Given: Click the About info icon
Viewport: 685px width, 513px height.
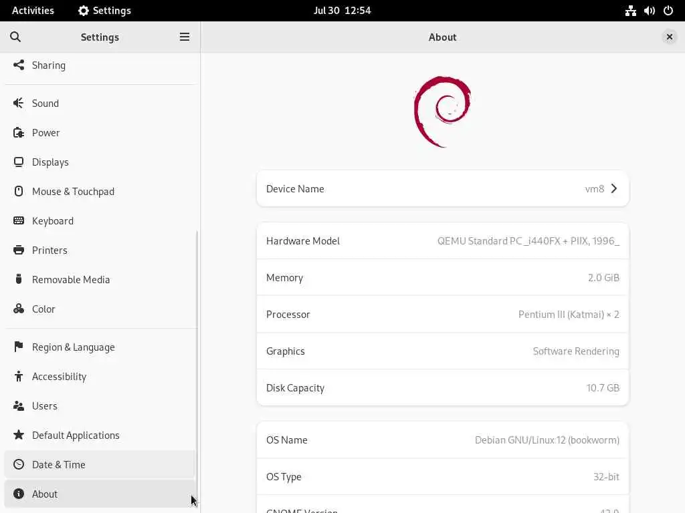Looking at the screenshot, I should [18, 494].
